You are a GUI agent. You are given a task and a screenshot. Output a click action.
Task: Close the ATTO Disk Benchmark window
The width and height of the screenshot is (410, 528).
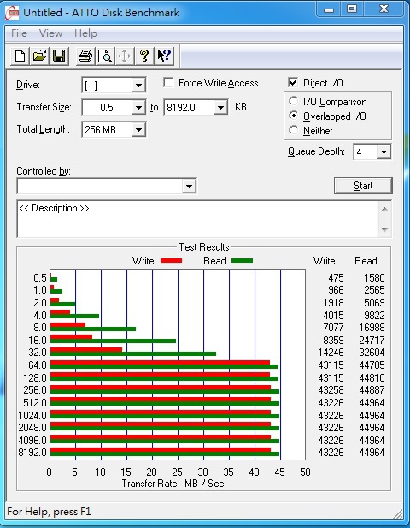[x=384, y=9]
